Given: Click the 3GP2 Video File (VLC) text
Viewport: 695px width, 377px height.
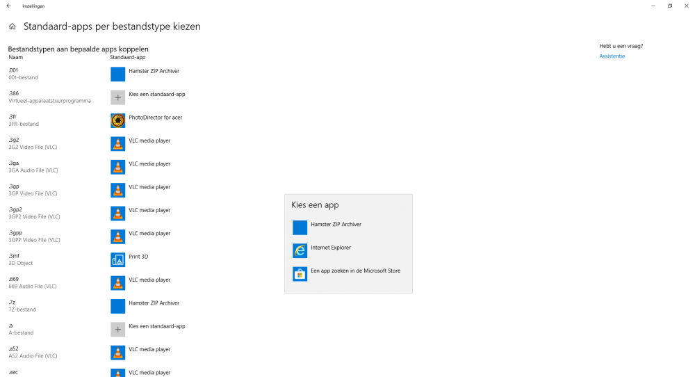Looking at the screenshot, I should click(34, 217).
